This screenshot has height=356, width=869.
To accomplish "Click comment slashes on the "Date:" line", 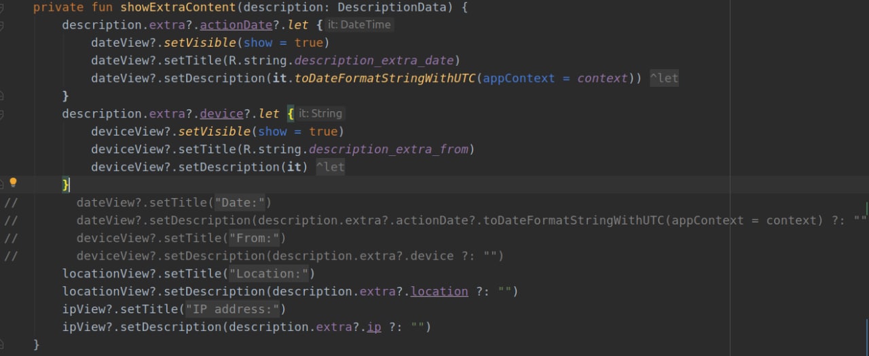I will pyautogui.click(x=10, y=203).
